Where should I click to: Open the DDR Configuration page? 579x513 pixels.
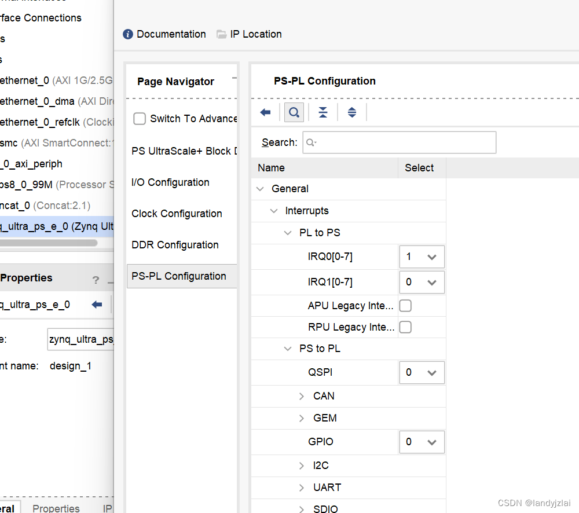(175, 245)
